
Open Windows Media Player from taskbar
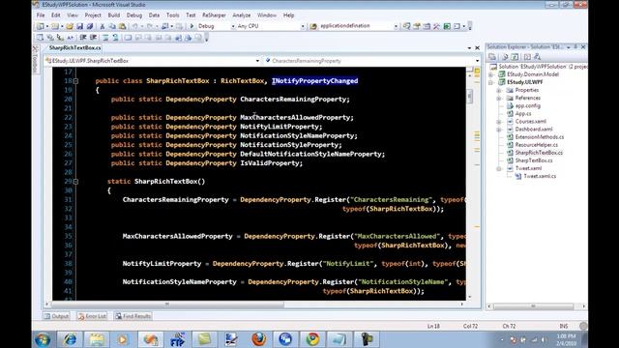pyautogui.click(x=123, y=339)
